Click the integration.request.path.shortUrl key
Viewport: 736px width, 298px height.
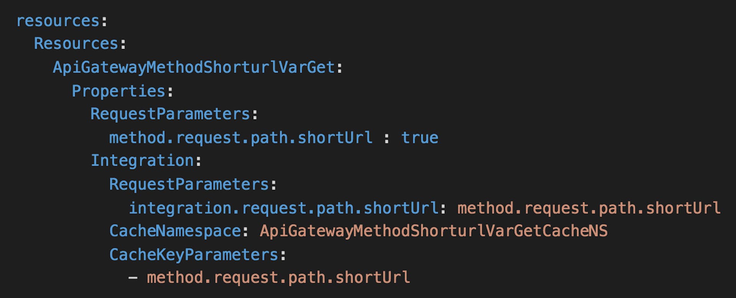284,208
